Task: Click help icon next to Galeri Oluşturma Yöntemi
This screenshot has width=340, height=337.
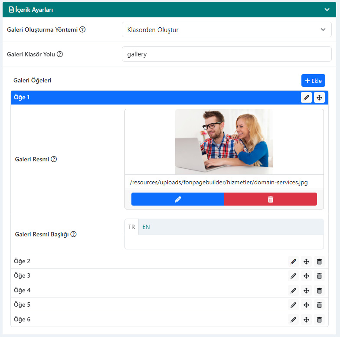Action: point(82,29)
